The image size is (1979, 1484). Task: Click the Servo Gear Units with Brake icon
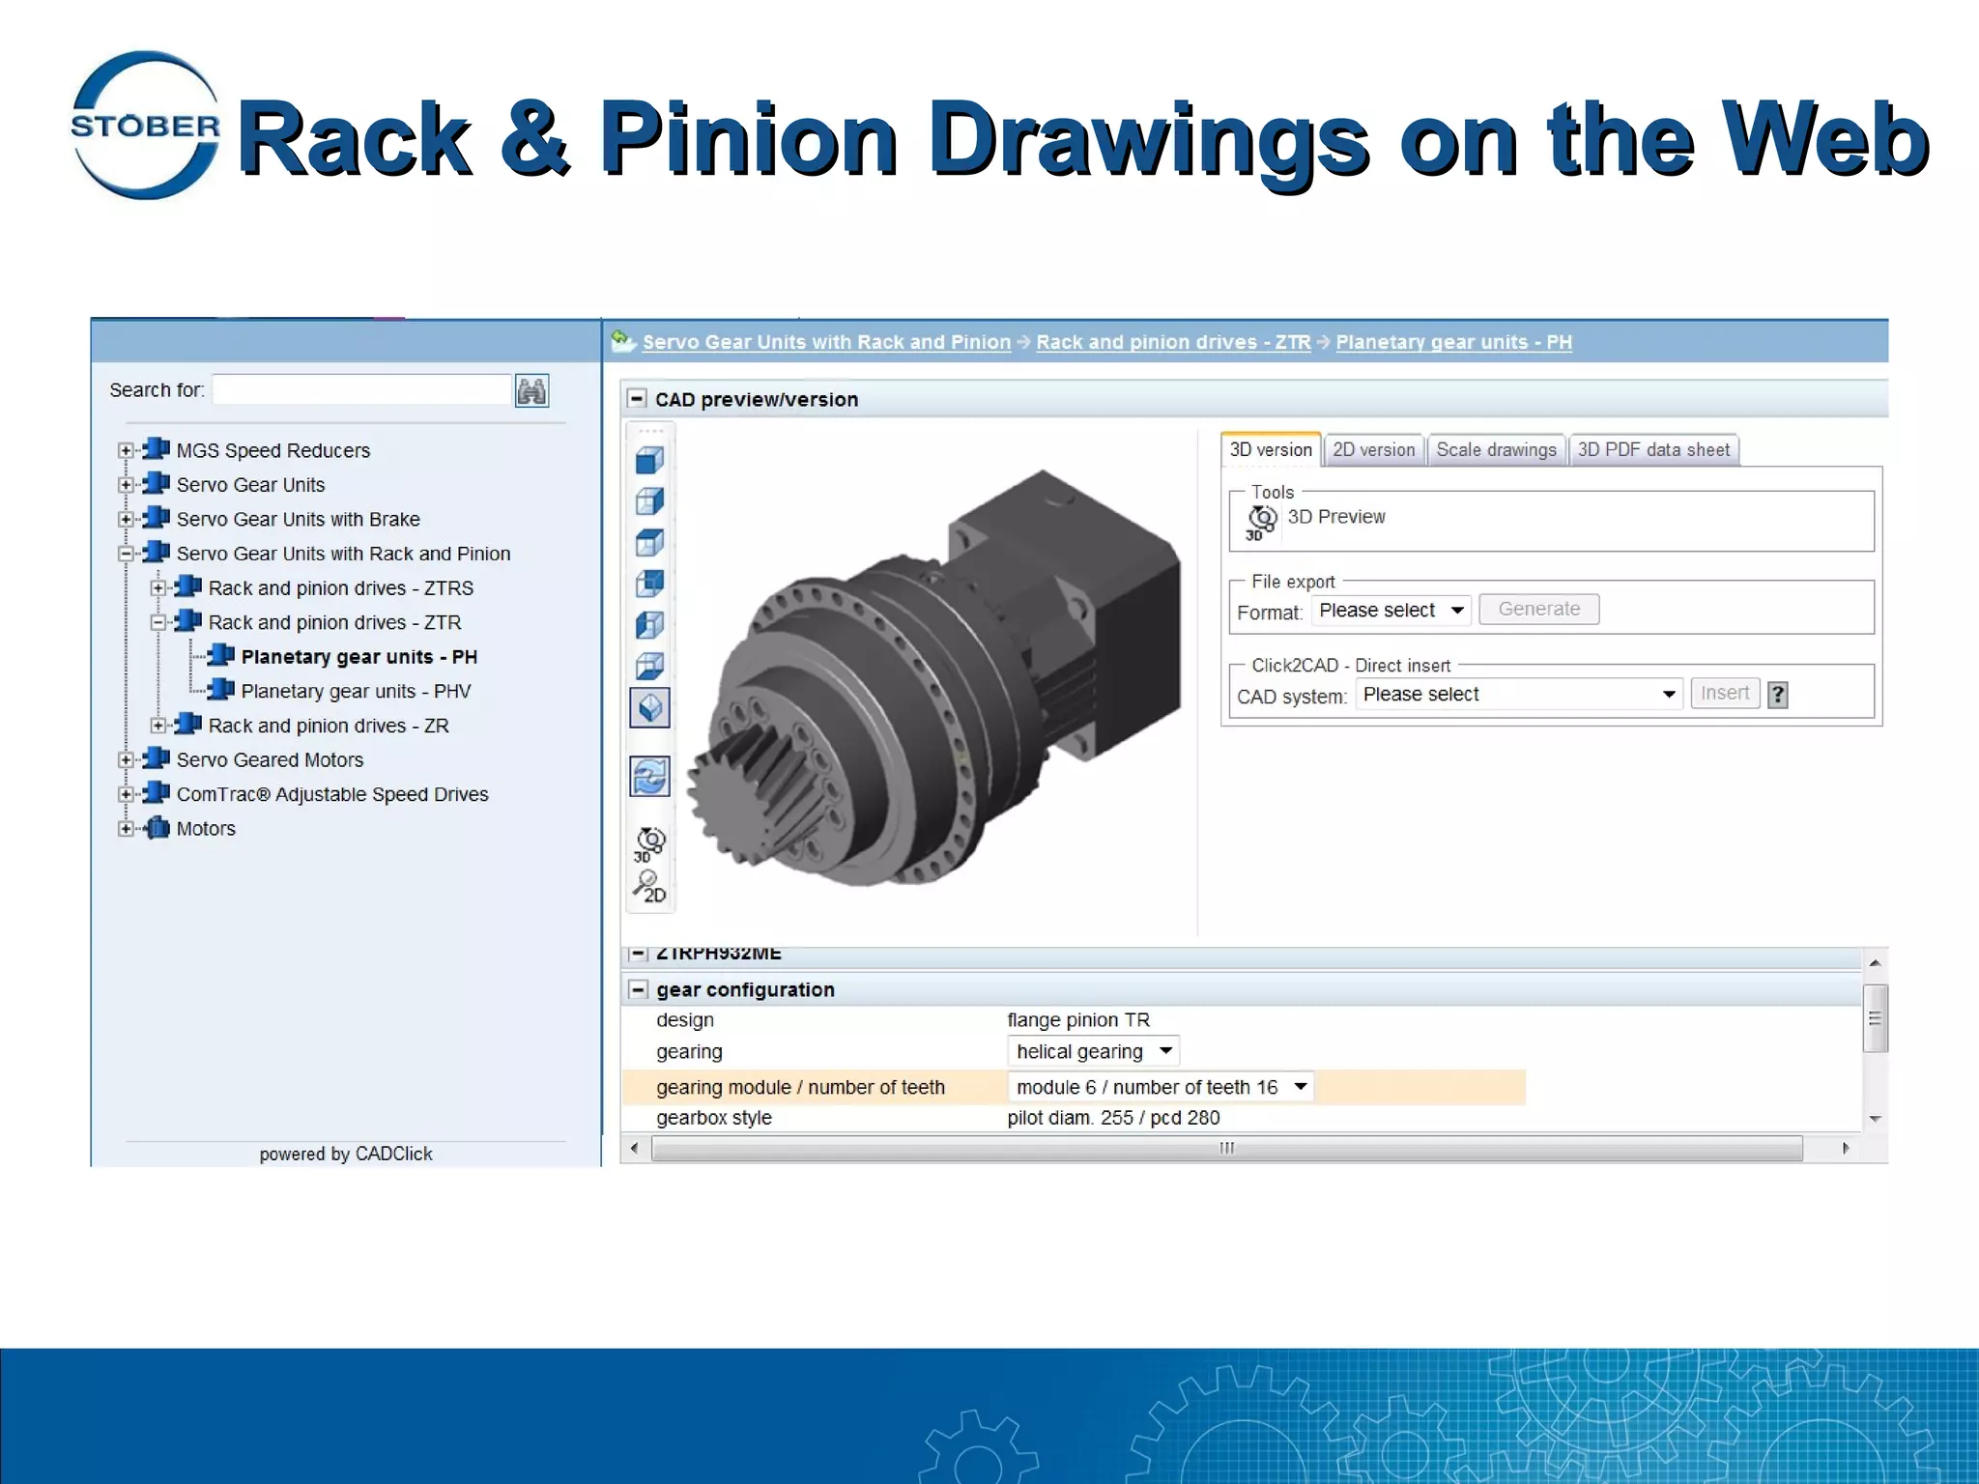[x=157, y=519]
